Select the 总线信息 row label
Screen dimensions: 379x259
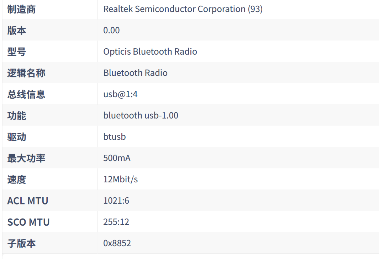pyautogui.click(x=26, y=94)
